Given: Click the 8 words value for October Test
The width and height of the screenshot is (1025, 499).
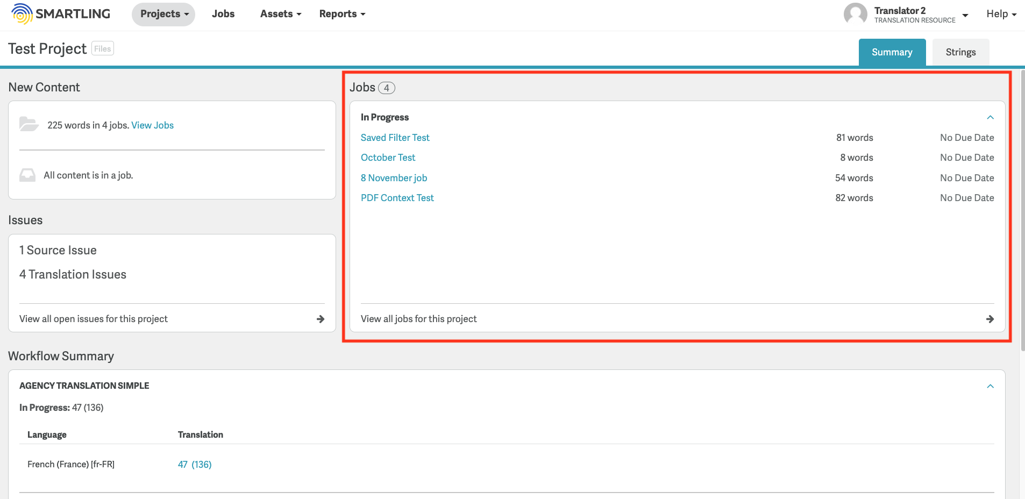Looking at the screenshot, I should pyautogui.click(x=857, y=158).
